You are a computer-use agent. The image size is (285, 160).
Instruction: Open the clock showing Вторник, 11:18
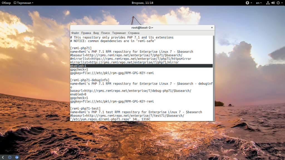pos(142,3)
